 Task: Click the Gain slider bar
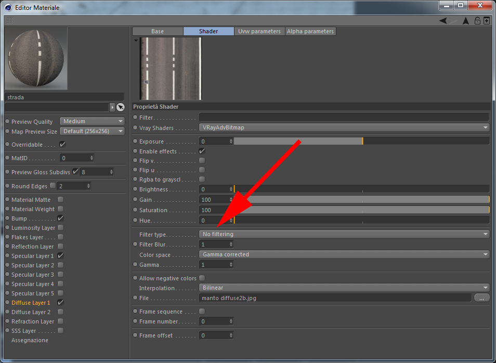(361, 200)
